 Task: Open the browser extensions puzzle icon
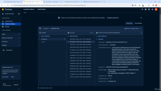pyautogui.click(x=149, y=5)
